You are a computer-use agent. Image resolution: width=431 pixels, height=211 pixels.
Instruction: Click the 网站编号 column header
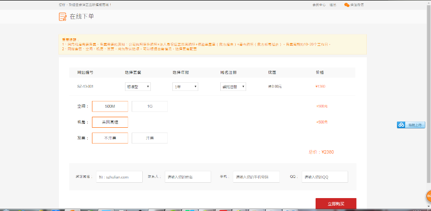[85, 73]
